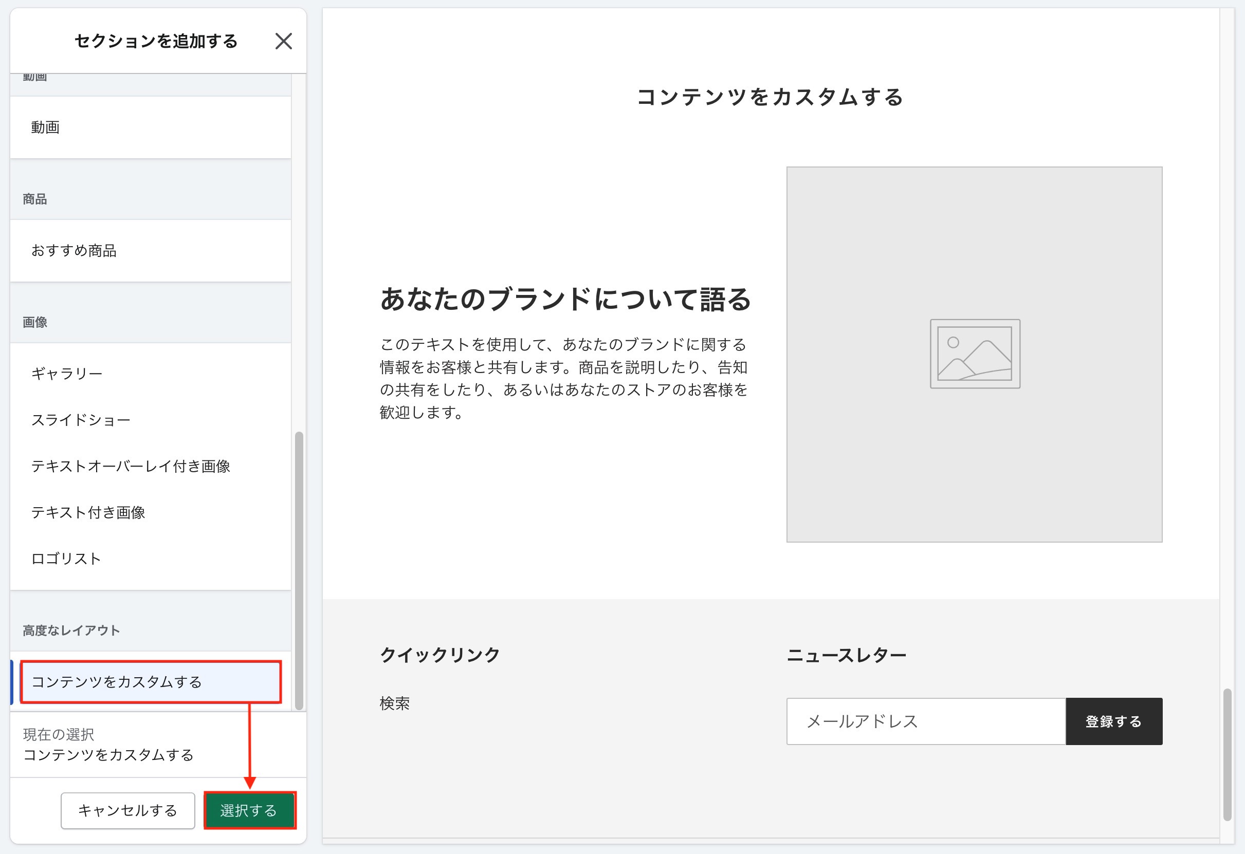Select the おすすめ商品 section
This screenshot has width=1245, height=854.
pos(151,251)
